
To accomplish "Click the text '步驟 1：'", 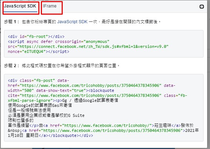I will (x=12, y=22).
